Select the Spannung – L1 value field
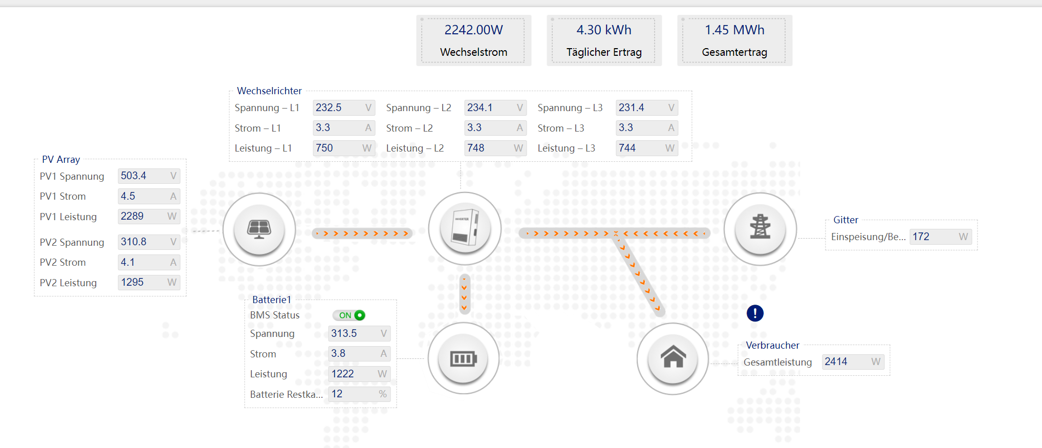The height and width of the screenshot is (448, 1042). [x=344, y=108]
